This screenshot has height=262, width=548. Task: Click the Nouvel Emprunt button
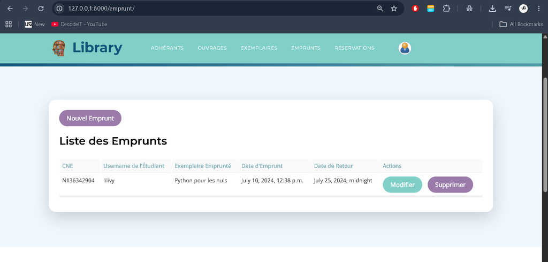coord(90,118)
